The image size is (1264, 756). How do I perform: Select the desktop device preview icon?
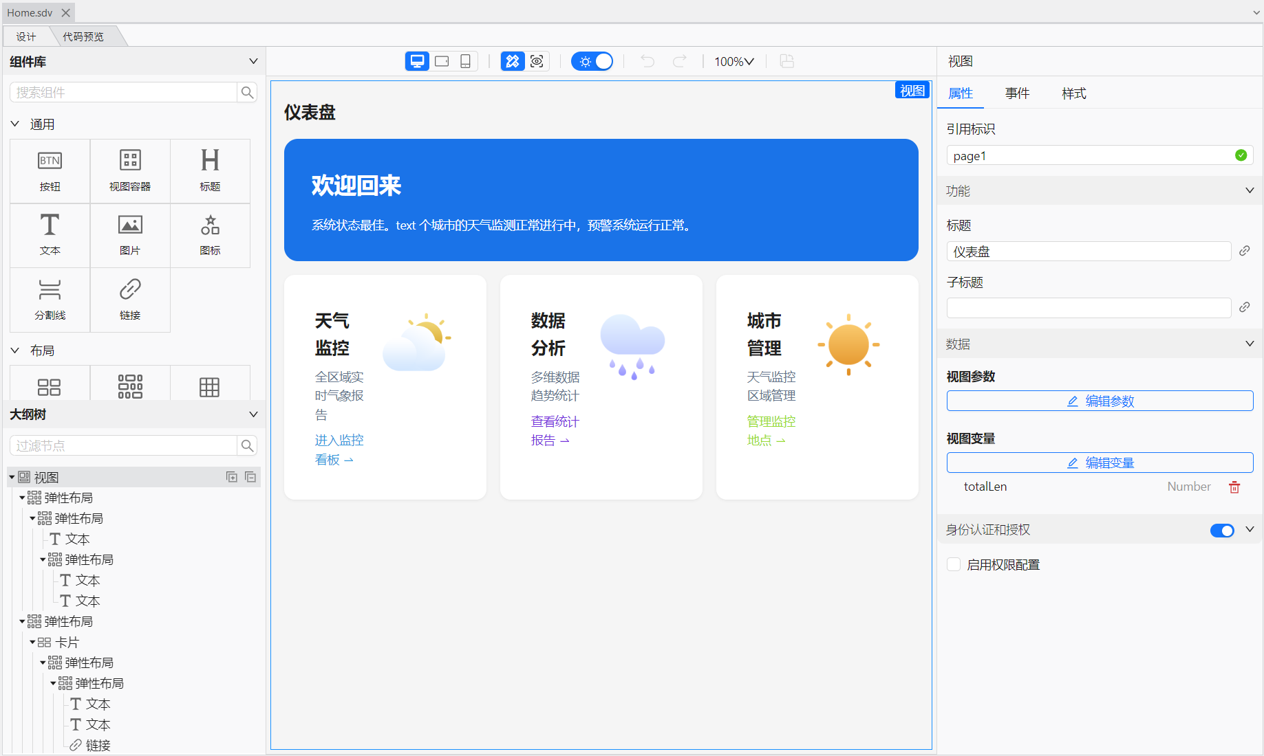(x=417, y=61)
